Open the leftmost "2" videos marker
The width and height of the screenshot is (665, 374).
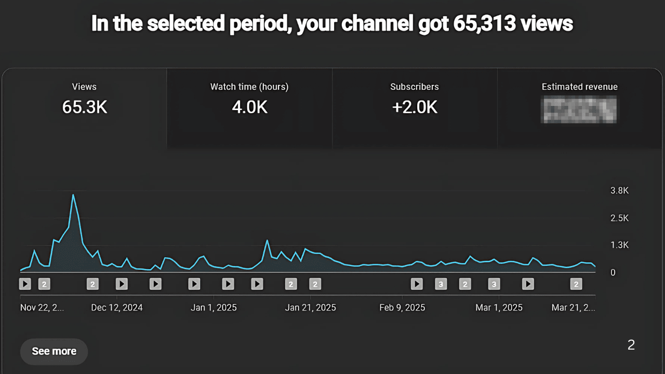44,284
